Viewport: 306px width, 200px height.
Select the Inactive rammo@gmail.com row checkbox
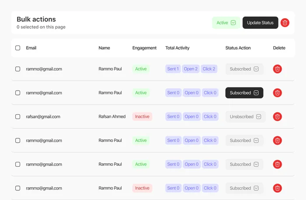click(x=18, y=188)
